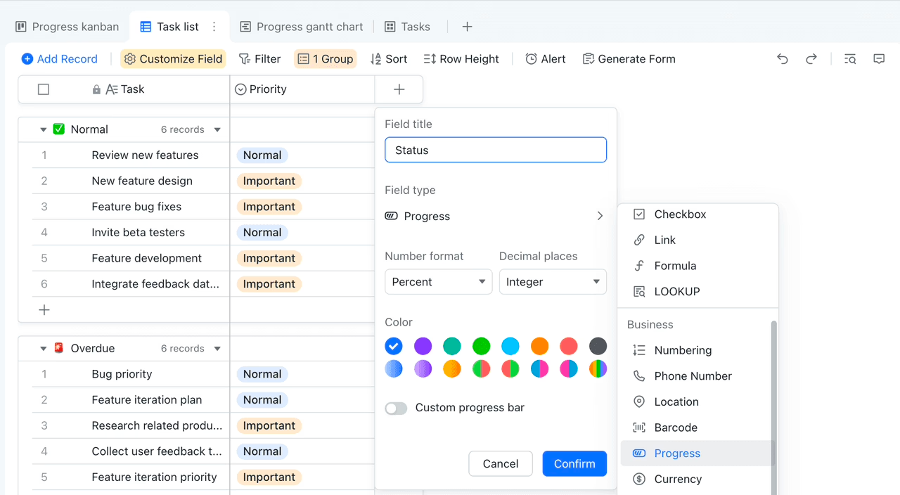Viewport: 900px width, 495px height.
Task: Choose the orange solid color swatch
Action: (539, 346)
